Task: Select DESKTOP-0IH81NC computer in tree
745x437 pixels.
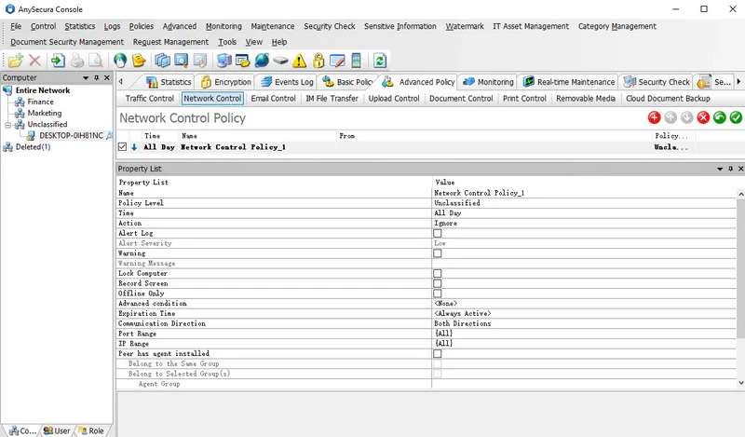Action: pos(71,135)
